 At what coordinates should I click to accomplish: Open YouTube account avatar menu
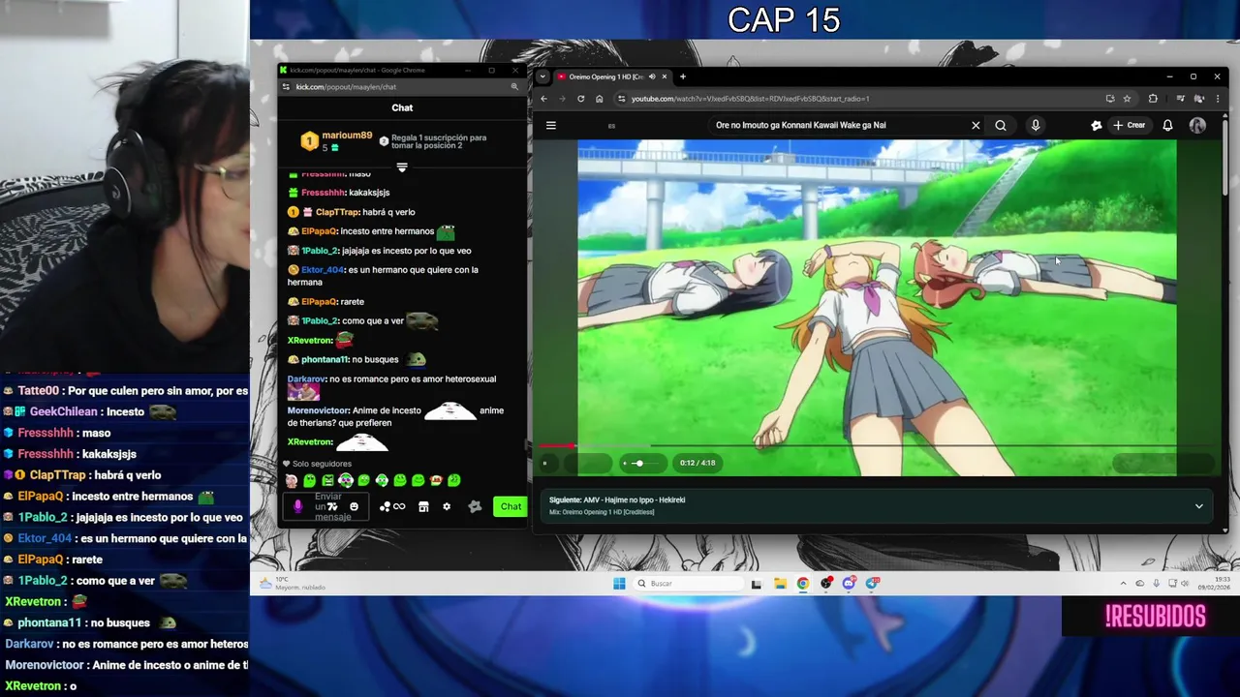point(1197,125)
